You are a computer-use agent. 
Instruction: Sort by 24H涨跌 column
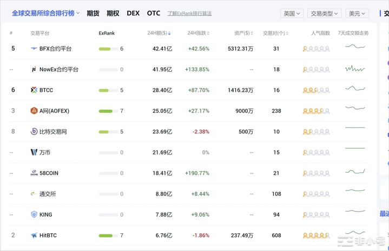pos(198,33)
